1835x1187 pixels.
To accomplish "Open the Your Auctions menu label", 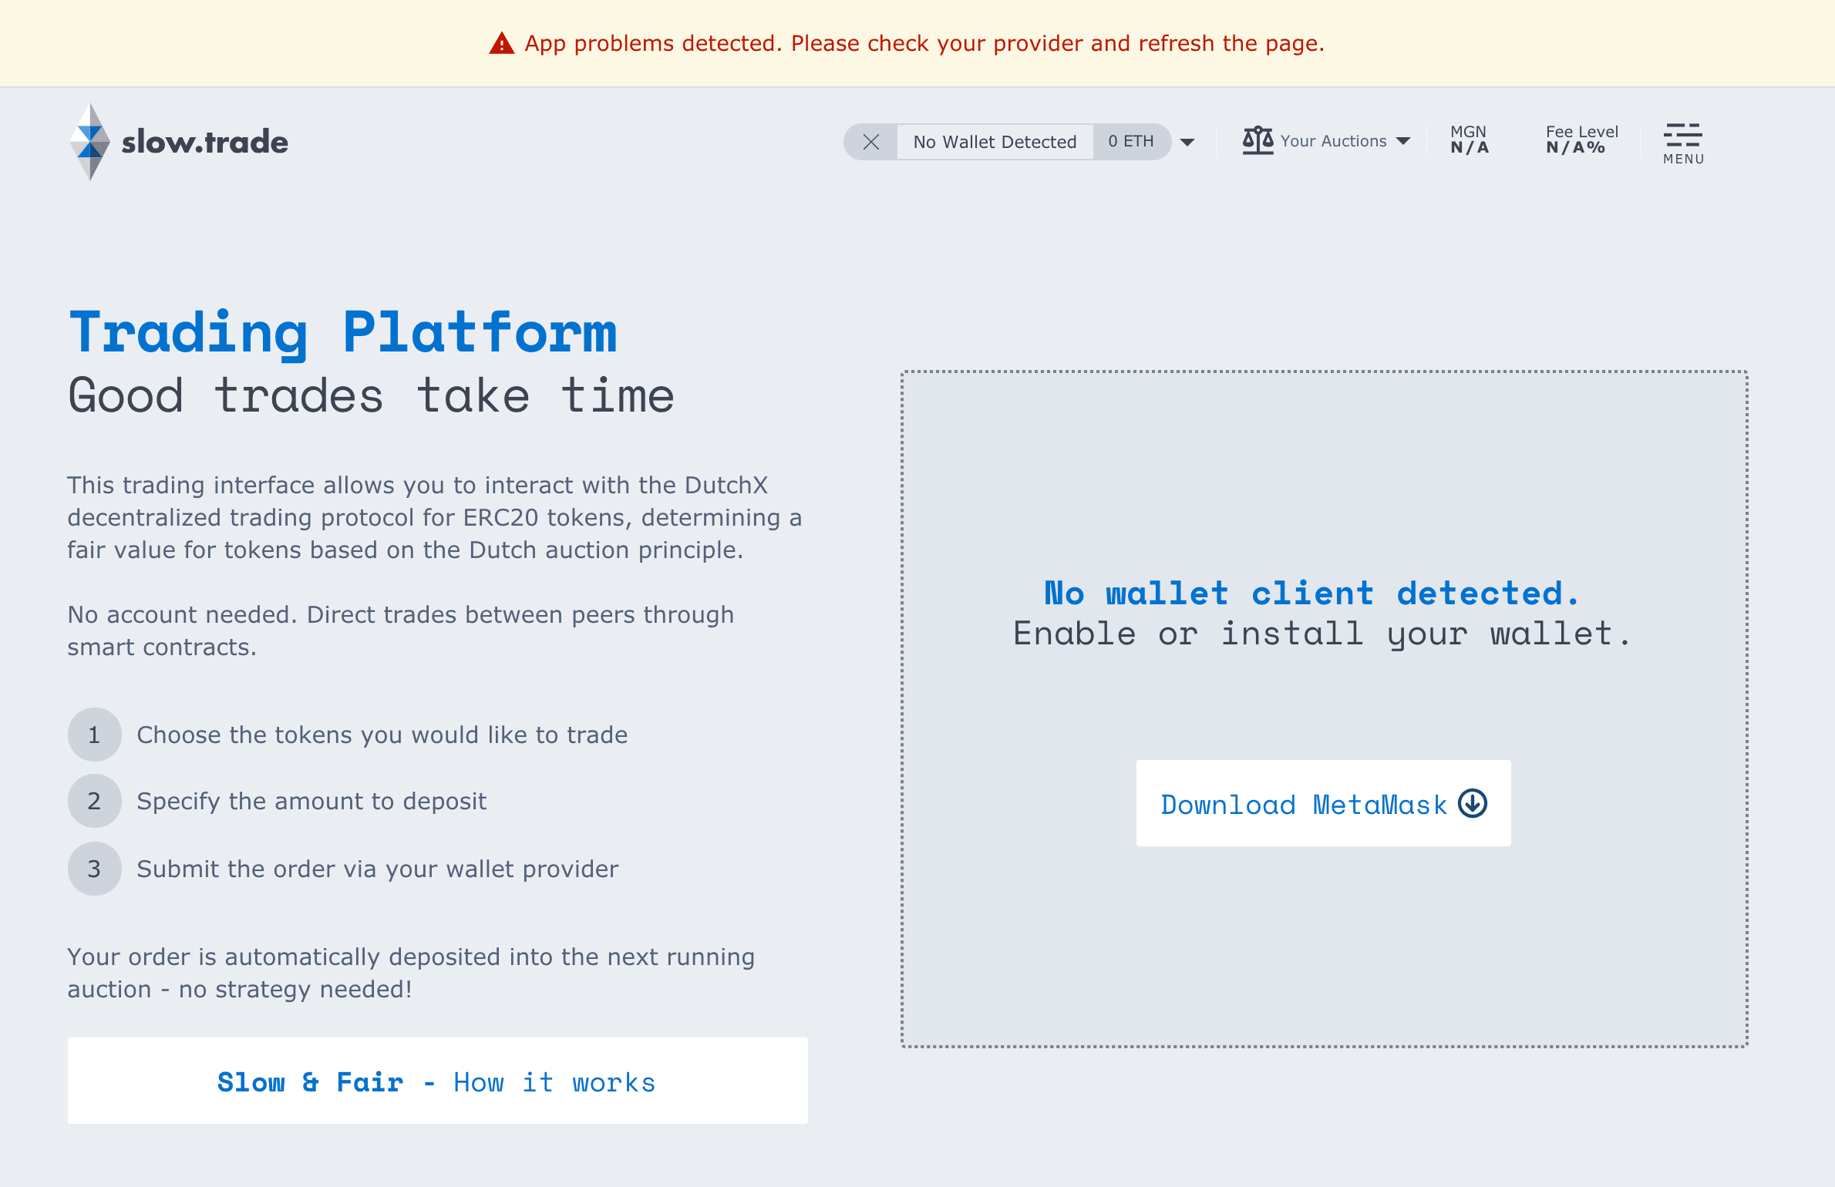I will [1333, 141].
